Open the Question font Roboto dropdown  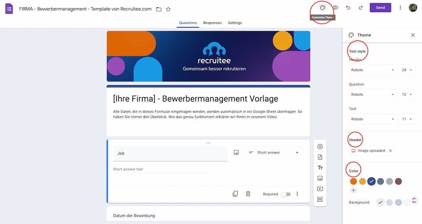pyautogui.click(x=372, y=94)
